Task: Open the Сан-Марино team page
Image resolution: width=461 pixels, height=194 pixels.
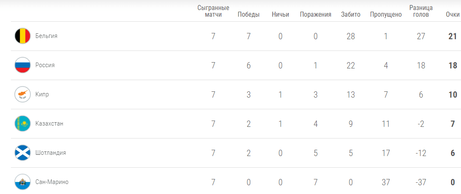Action: coord(52,182)
